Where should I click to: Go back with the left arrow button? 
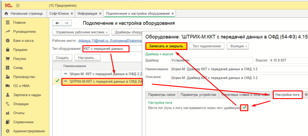tap(57, 23)
